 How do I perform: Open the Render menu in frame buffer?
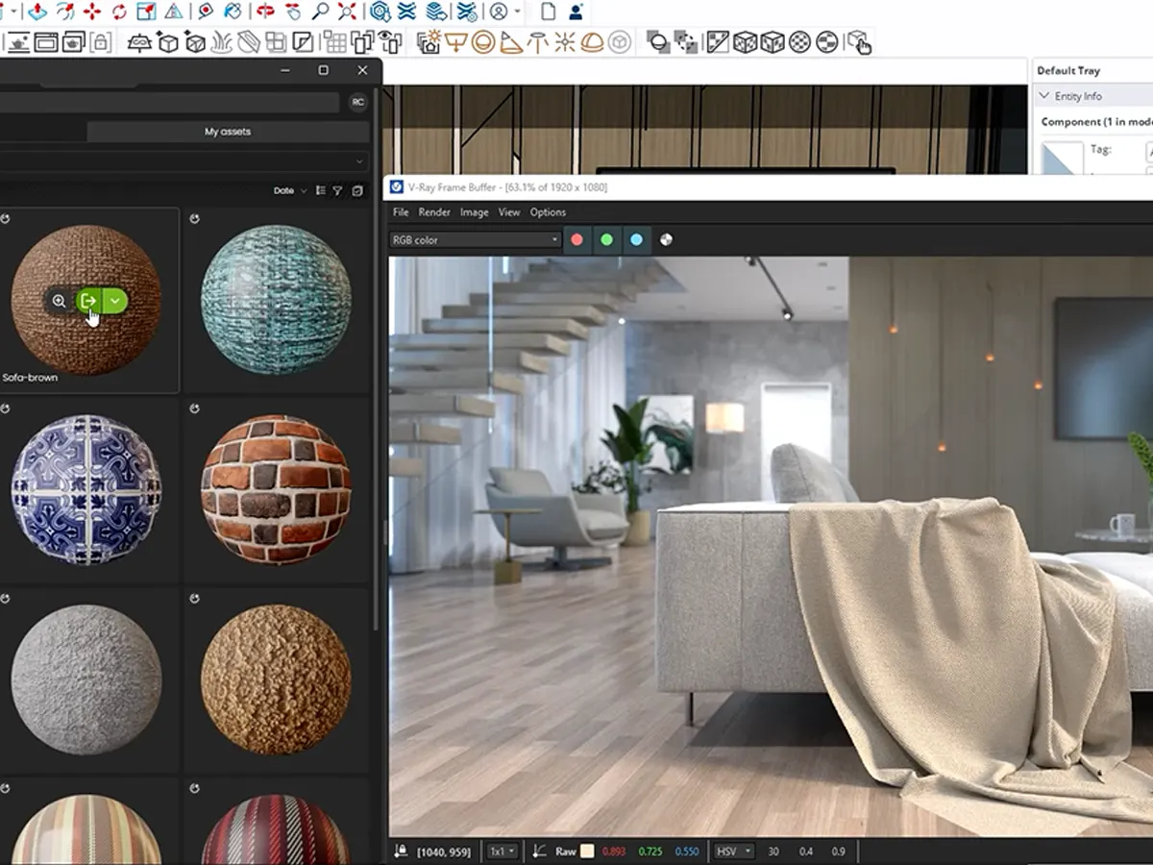[434, 212]
